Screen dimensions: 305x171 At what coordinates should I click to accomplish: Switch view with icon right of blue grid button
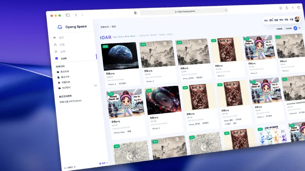click(299, 28)
